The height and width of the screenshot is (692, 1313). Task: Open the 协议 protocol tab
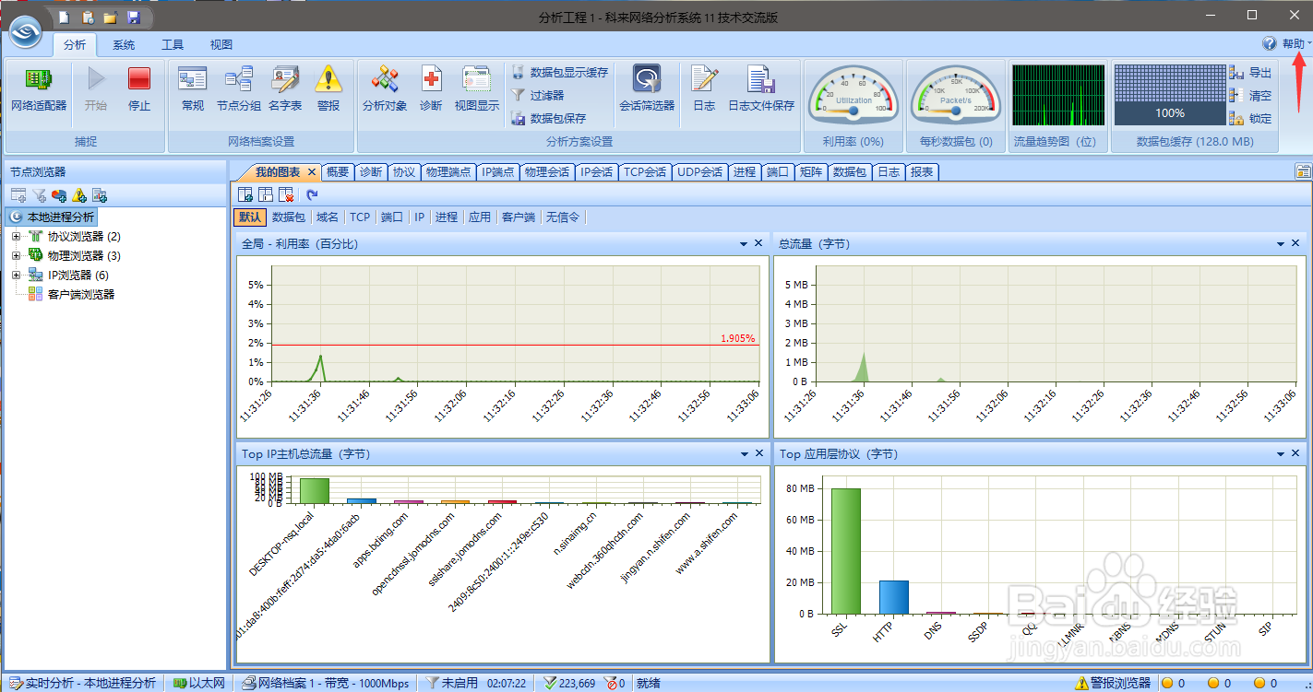403,171
